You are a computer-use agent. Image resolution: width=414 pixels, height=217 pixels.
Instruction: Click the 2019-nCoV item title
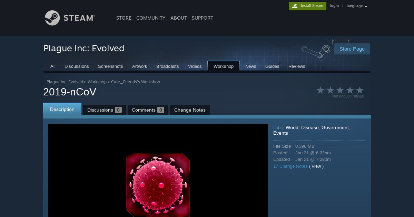tap(70, 92)
